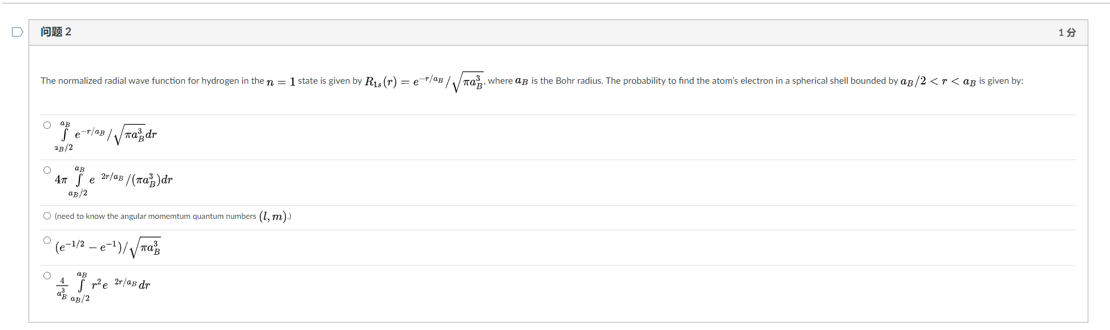The width and height of the screenshot is (1110, 330).
Task: Click the 1分 point value label
Action: (x=1067, y=32)
